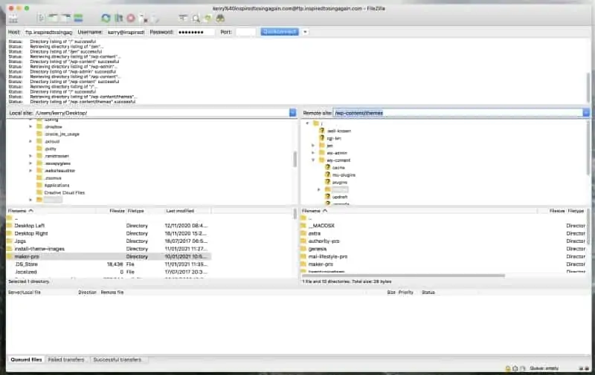Open the Site Manager icon
The image size is (595, 375).
(15, 18)
